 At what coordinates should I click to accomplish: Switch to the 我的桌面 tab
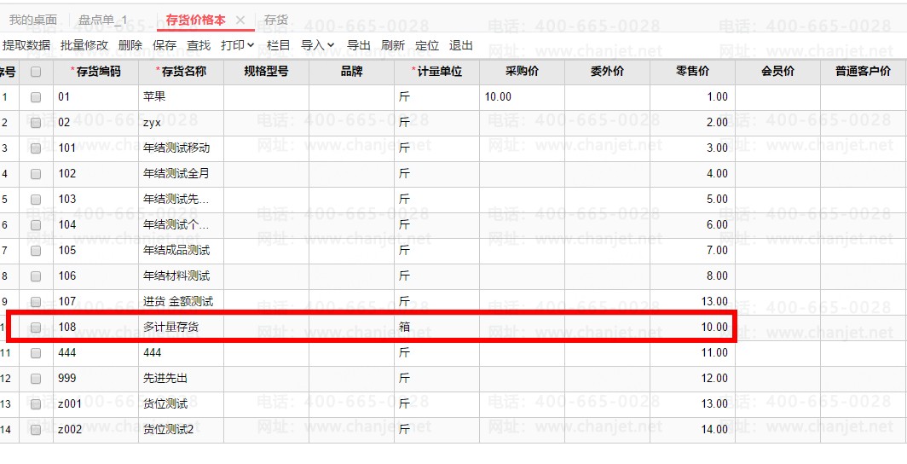[x=33, y=20]
